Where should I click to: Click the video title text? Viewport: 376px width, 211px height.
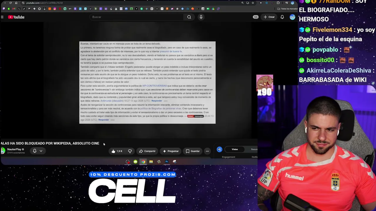pyautogui.click(x=50, y=143)
